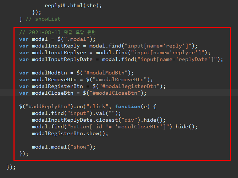Viewport: 238px width, 178px height.
Task: Click the variable 'modalInputReplyer' declaration
Action: (x=59, y=53)
